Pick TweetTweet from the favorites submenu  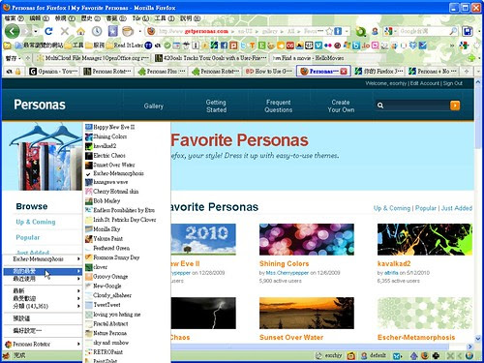tap(103, 305)
